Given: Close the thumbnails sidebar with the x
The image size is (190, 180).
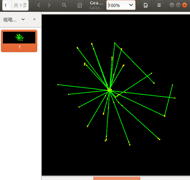Looking at the screenshot, I should 34,19.
